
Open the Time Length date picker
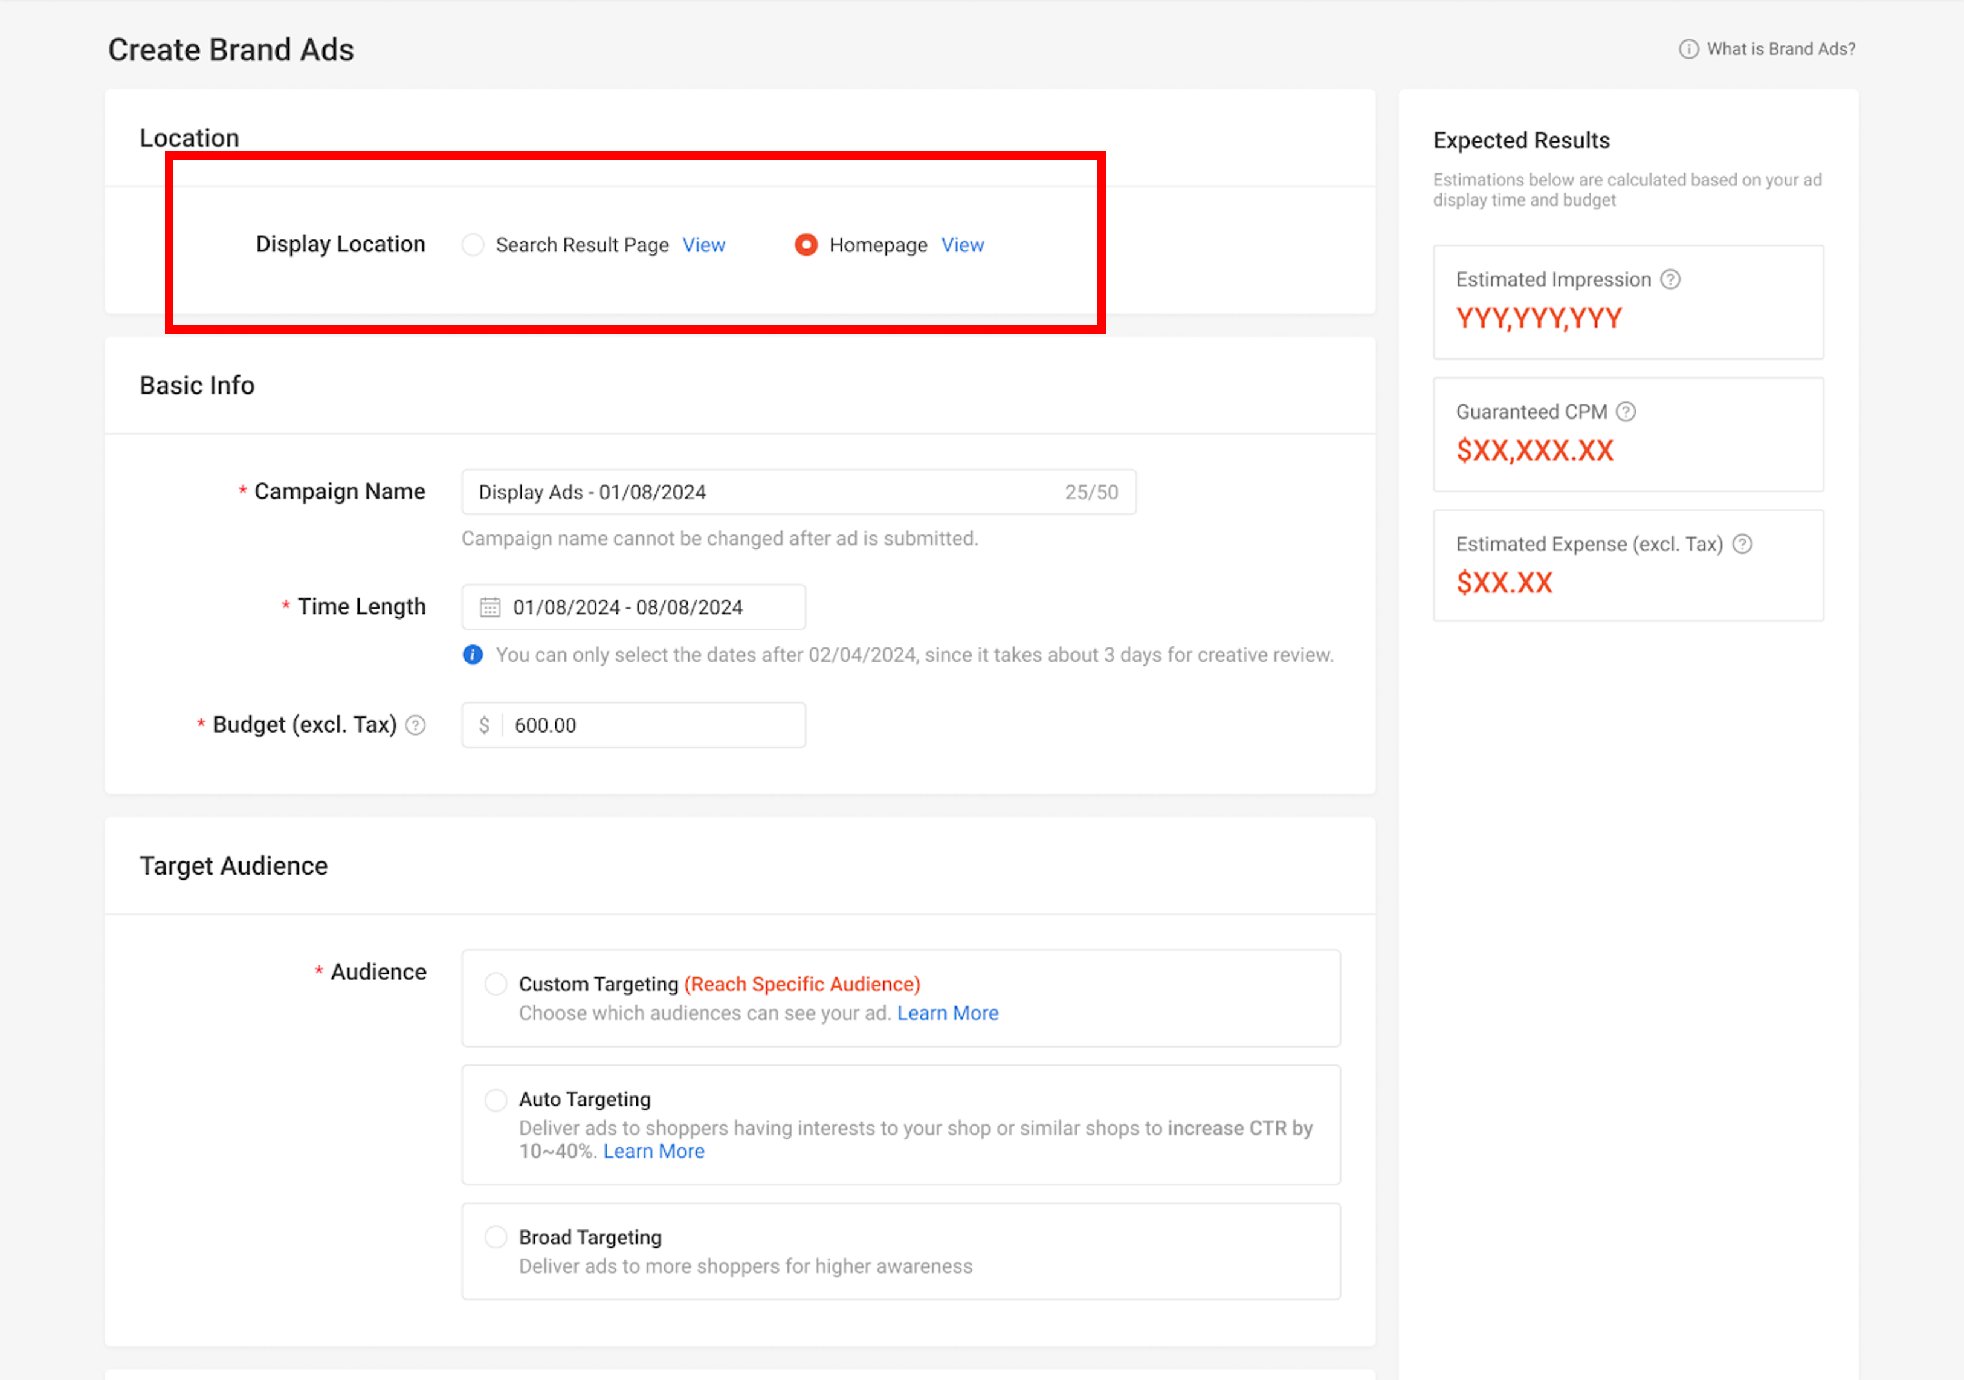click(632, 607)
